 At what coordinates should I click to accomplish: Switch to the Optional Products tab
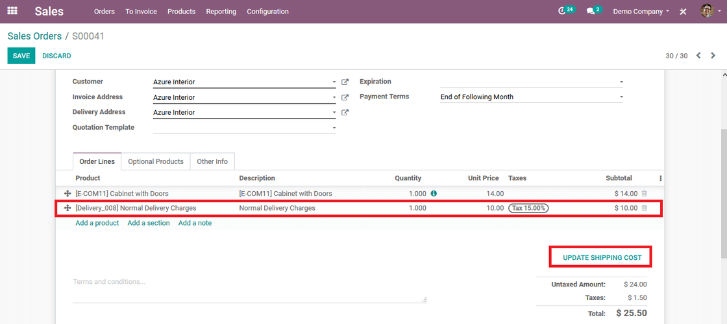click(x=156, y=161)
